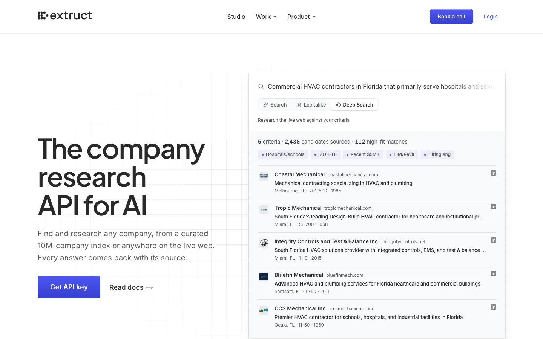The image size is (543, 339).
Task: Open the CCS Mechanical Inc. result name
Action: click(301, 308)
